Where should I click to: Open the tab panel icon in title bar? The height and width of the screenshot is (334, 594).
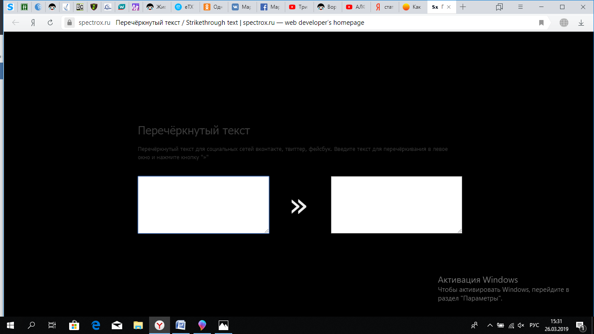(499, 7)
